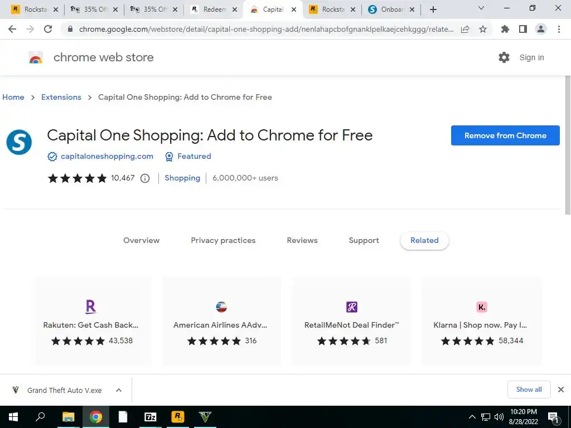Open the side panel icon
This screenshot has height=428, width=571.
pos(523,29)
